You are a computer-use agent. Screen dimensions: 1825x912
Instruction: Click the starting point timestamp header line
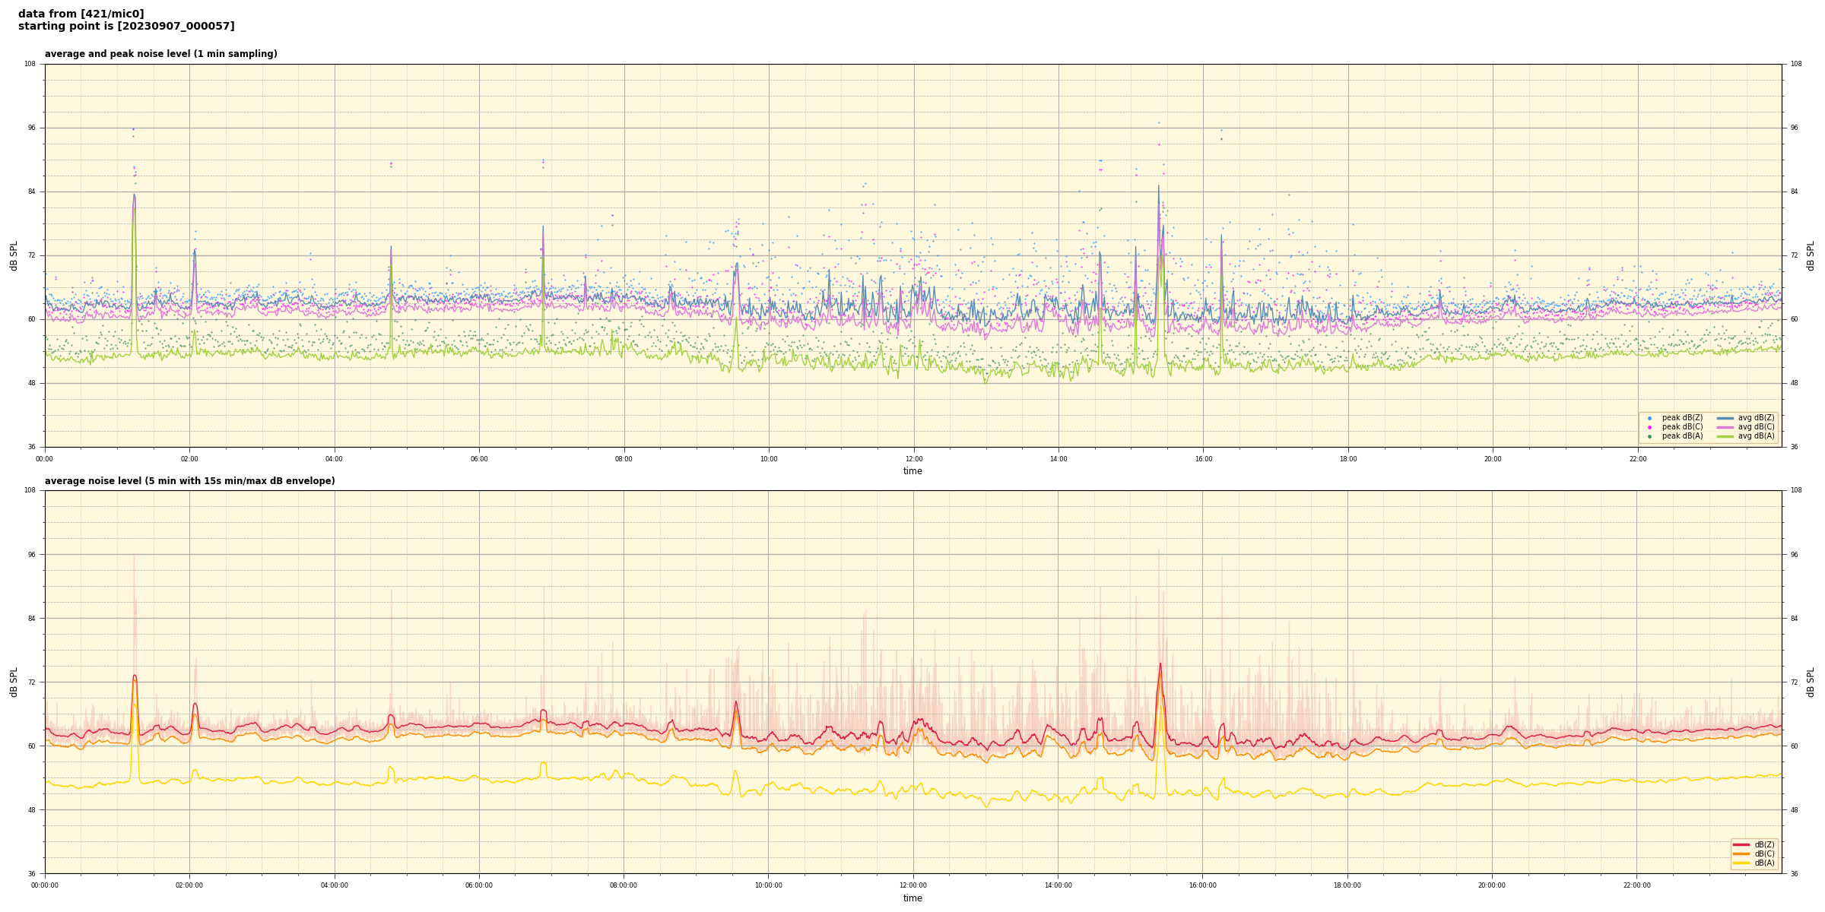tap(126, 27)
